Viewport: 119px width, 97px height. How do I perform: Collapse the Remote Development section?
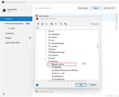click(x=4, y=24)
